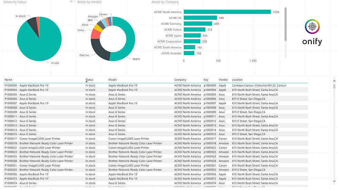Viewport: 338px width, 190px height.
Task: Sort the table by the Status column header
Action: (89, 80)
